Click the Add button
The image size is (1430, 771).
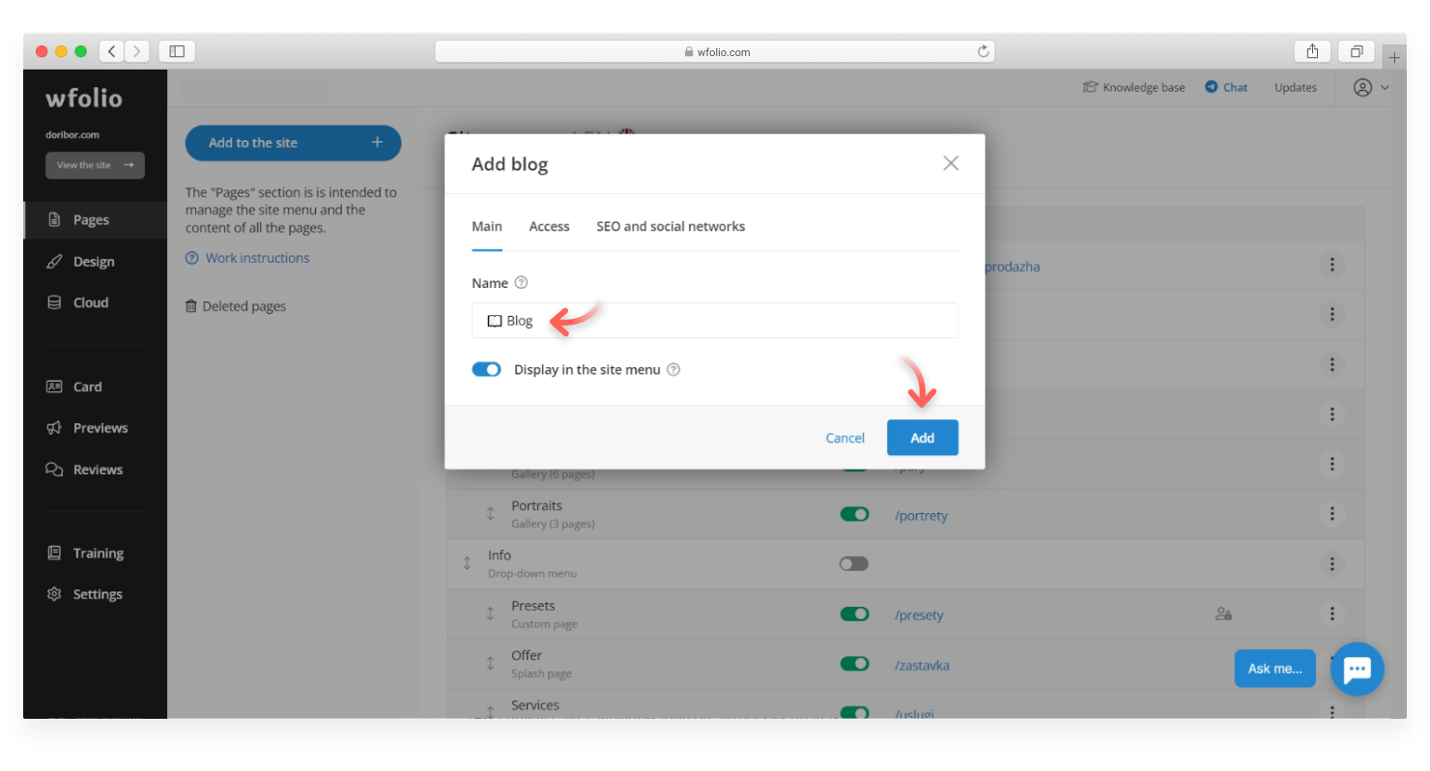pos(922,438)
